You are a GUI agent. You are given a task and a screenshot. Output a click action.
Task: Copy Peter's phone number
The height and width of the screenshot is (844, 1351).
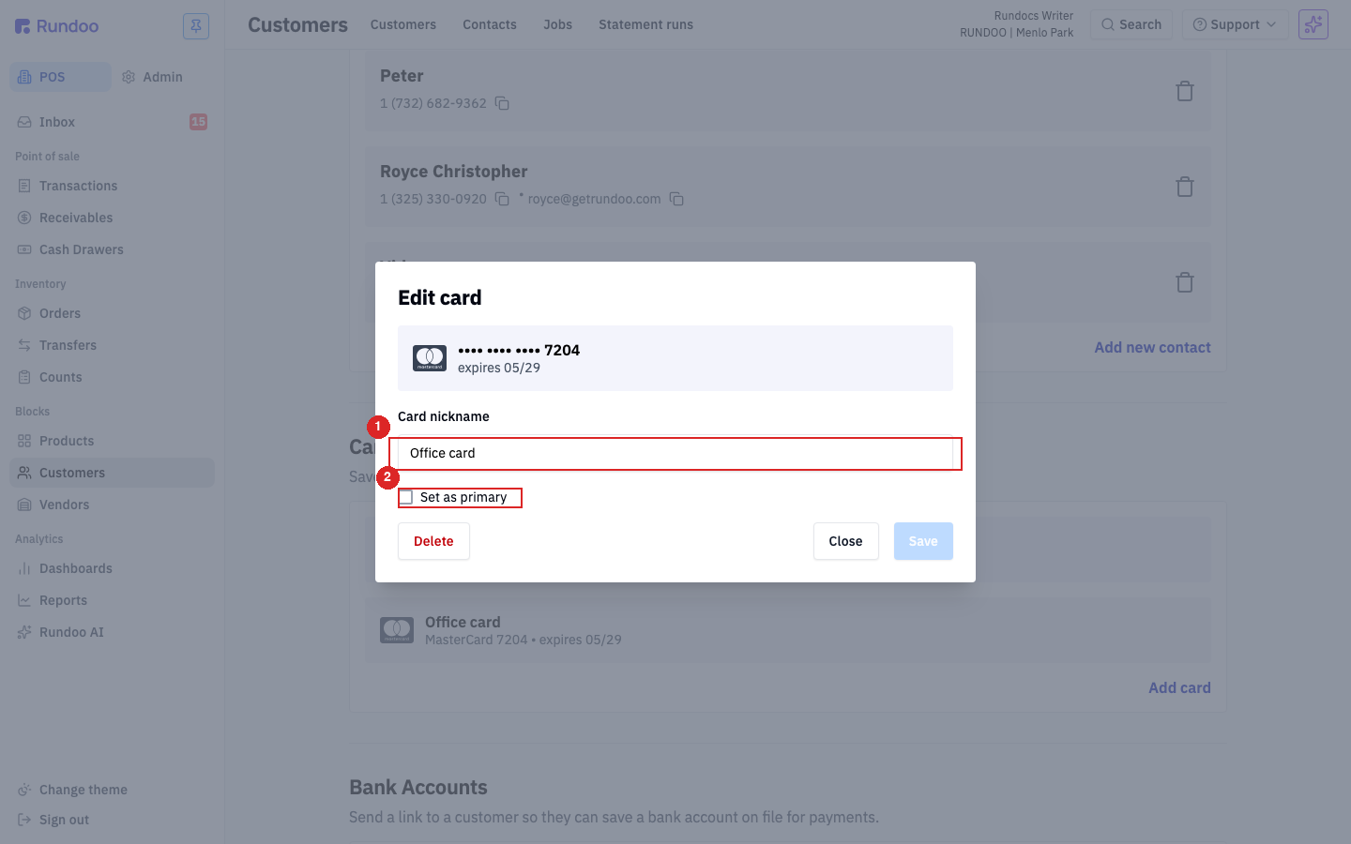502,103
